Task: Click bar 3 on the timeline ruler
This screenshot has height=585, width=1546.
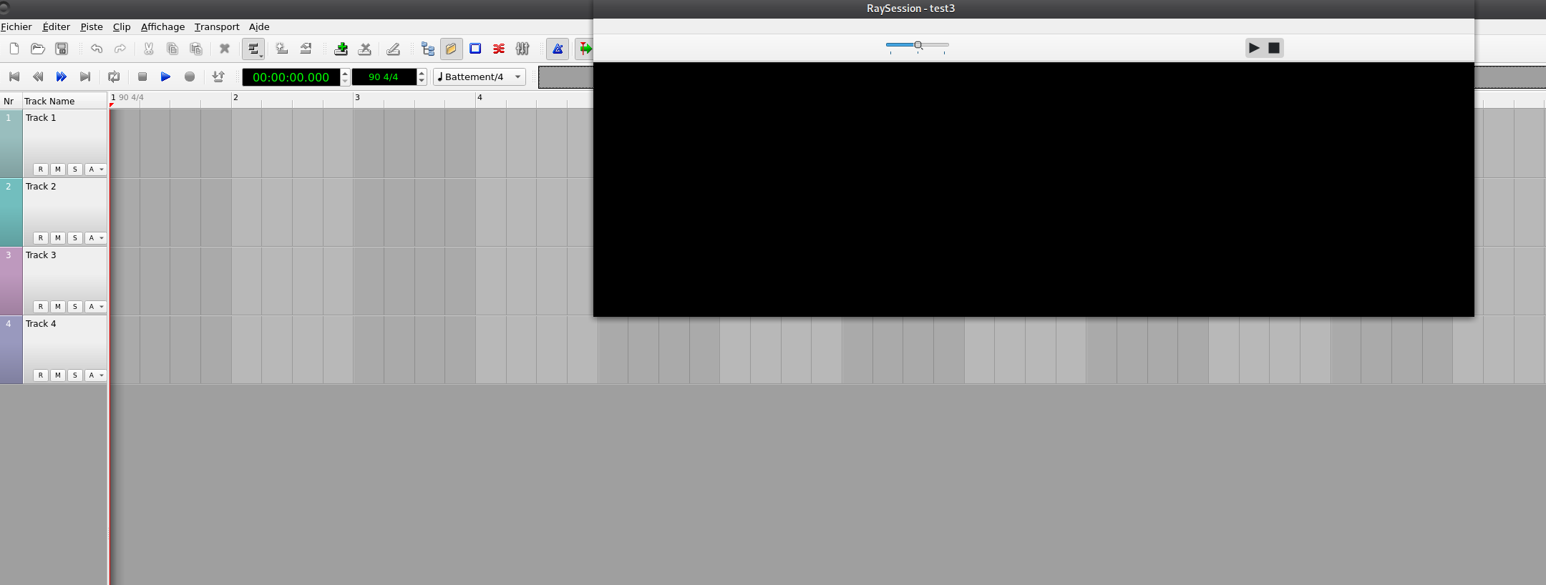Action: click(x=357, y=97)
